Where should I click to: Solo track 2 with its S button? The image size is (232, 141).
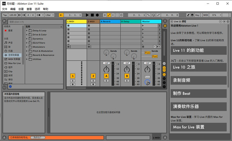point(93,81)
